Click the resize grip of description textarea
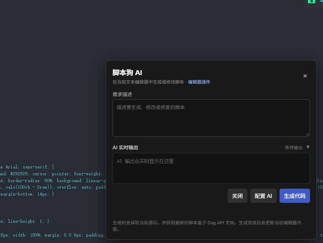The height and width of the screenshot is (243, 323). pyautogui.click(x=308, y=134)
